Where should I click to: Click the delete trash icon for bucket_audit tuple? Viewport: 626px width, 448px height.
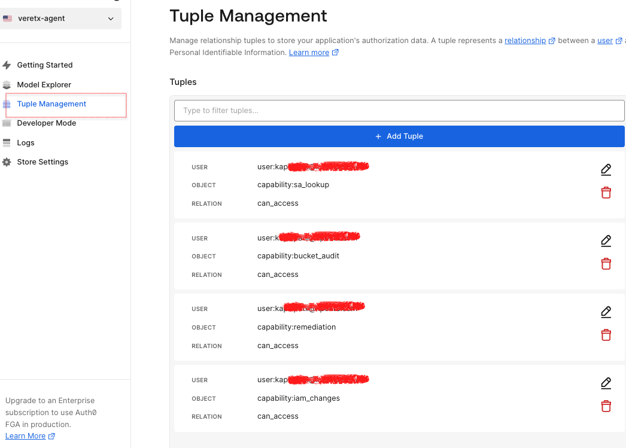click(x=606, y=263)
